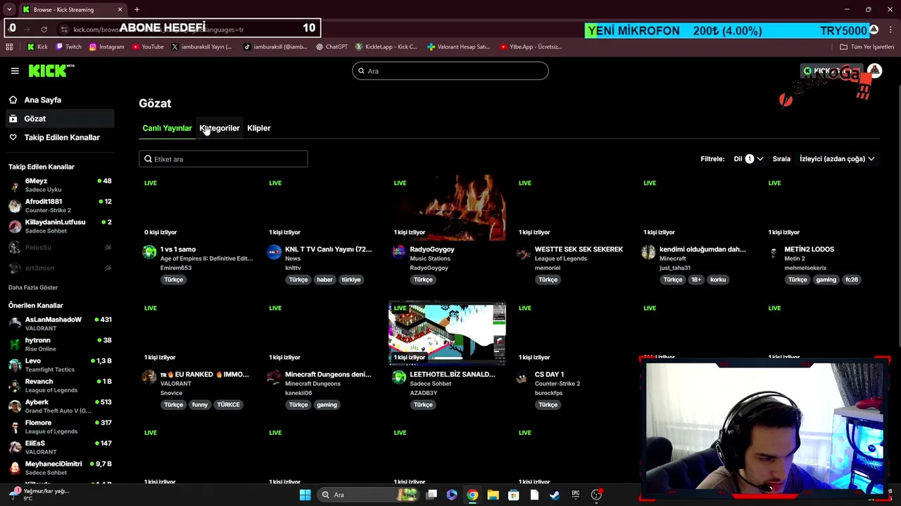Screen dimensions: 901x506
Task: Open the YouTube bookmark
Action: point(147,47)
